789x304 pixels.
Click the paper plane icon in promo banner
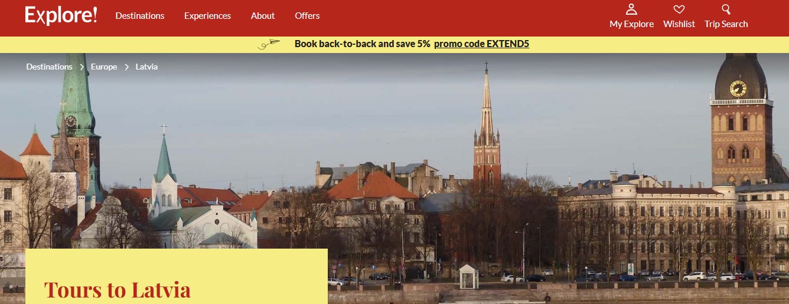(x=269, y=44)
